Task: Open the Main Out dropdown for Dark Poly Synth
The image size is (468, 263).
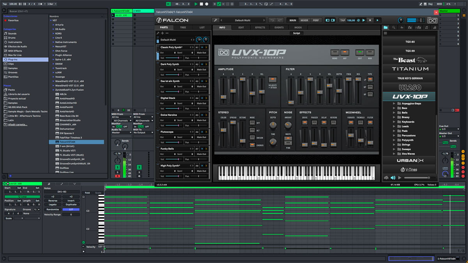Action: tap(202, 69)
